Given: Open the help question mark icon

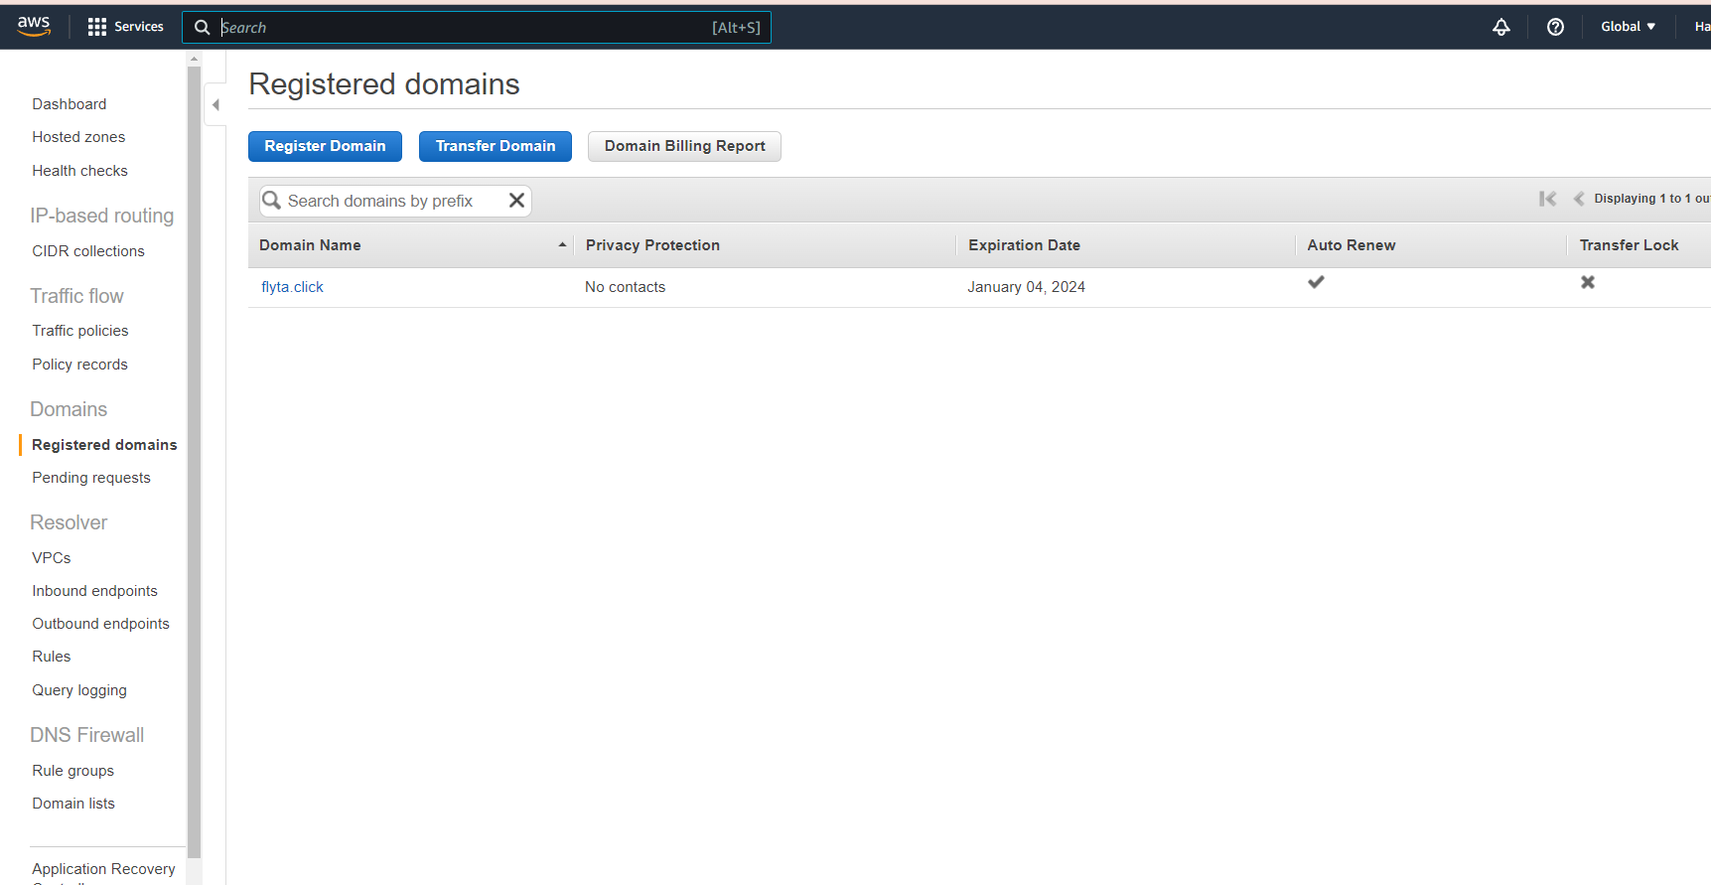Looking at the screenshot, I should (1555, 27).
